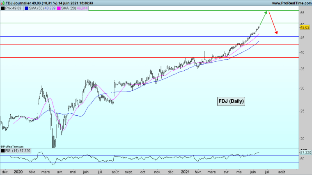
Task: Click the 2021 year label on time axis
Action: point(185,172)
